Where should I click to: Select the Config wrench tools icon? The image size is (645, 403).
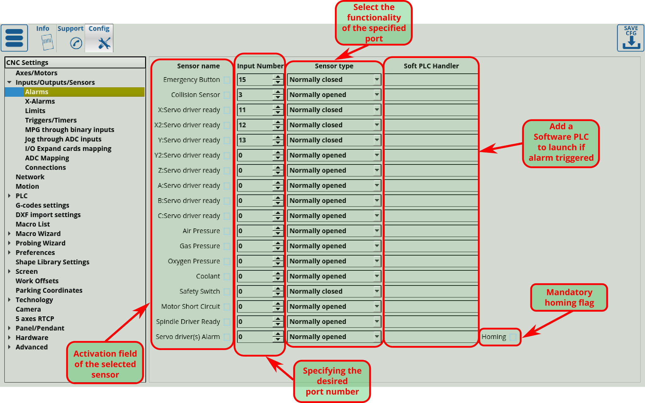click(x=104, y=43)
